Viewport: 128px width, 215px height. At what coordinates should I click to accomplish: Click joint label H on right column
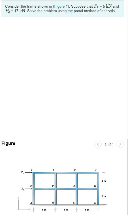[95, 186]
